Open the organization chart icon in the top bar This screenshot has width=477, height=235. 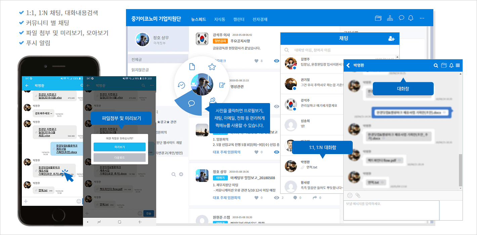coord(390,18)
